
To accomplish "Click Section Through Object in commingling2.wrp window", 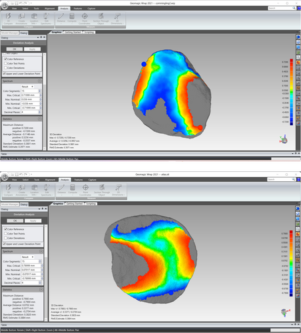I will (101, 19).
